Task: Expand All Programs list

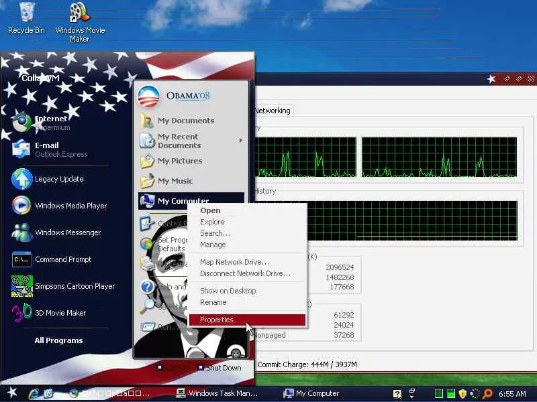Action: 58,340
